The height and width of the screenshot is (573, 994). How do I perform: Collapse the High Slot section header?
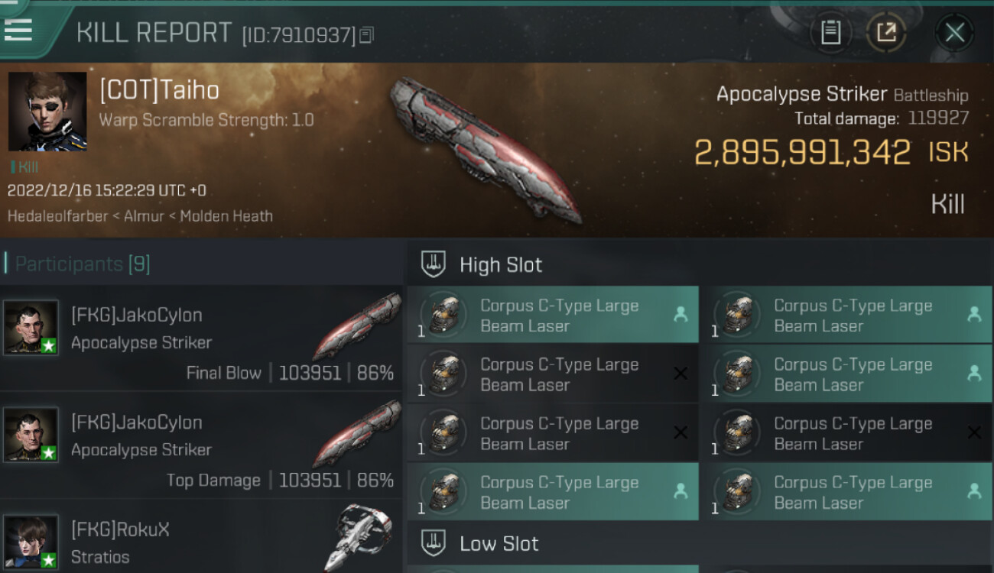pyautogui.click(x=699, y=265)
